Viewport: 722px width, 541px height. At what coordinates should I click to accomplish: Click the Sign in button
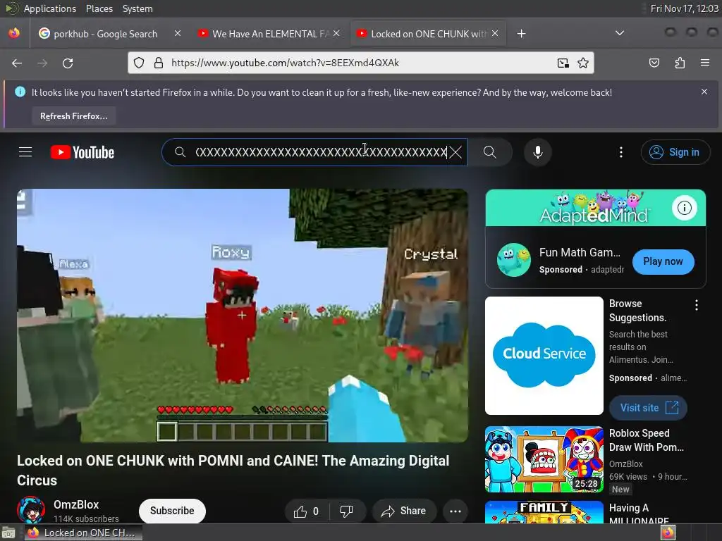pos(675,152)
